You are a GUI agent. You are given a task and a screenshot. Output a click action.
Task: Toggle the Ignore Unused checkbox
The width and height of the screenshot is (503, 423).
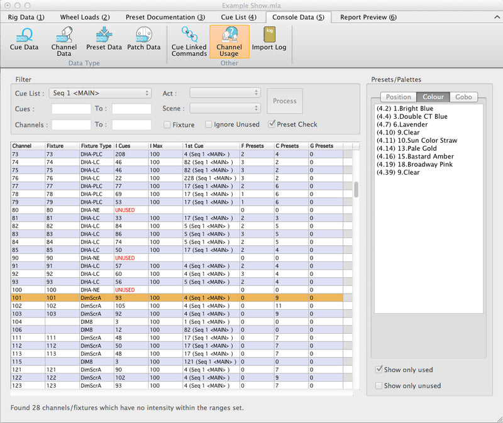(209, 124)
